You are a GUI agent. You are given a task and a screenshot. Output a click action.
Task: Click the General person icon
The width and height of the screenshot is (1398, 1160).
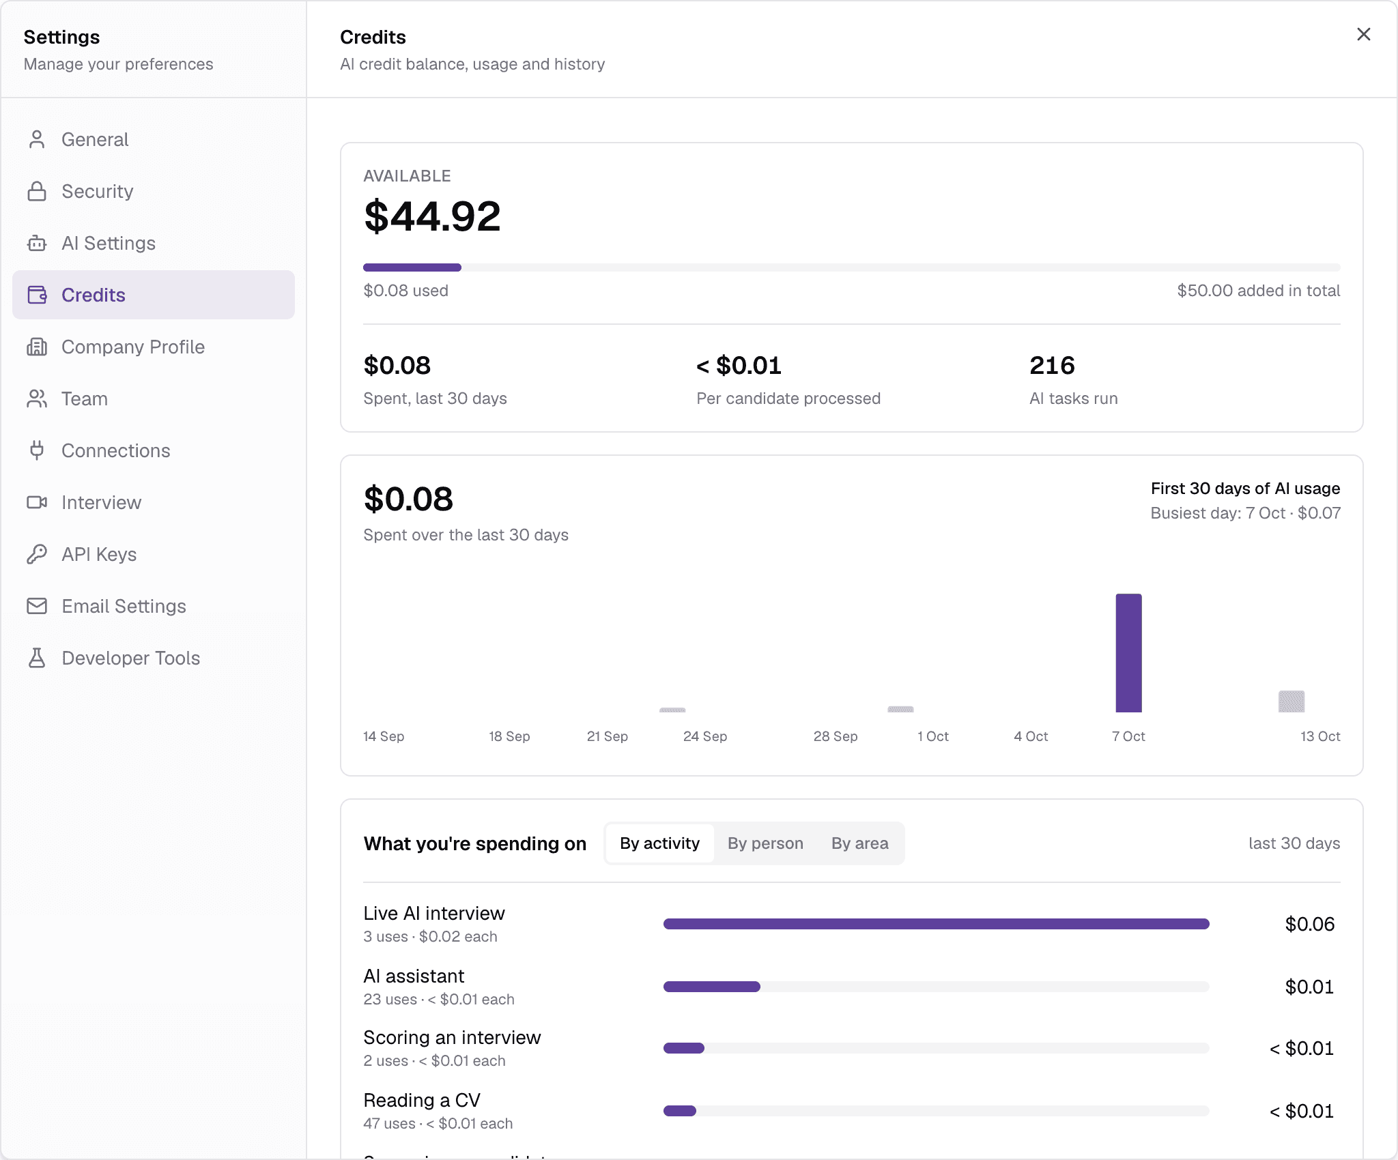[x=37, y=139]
